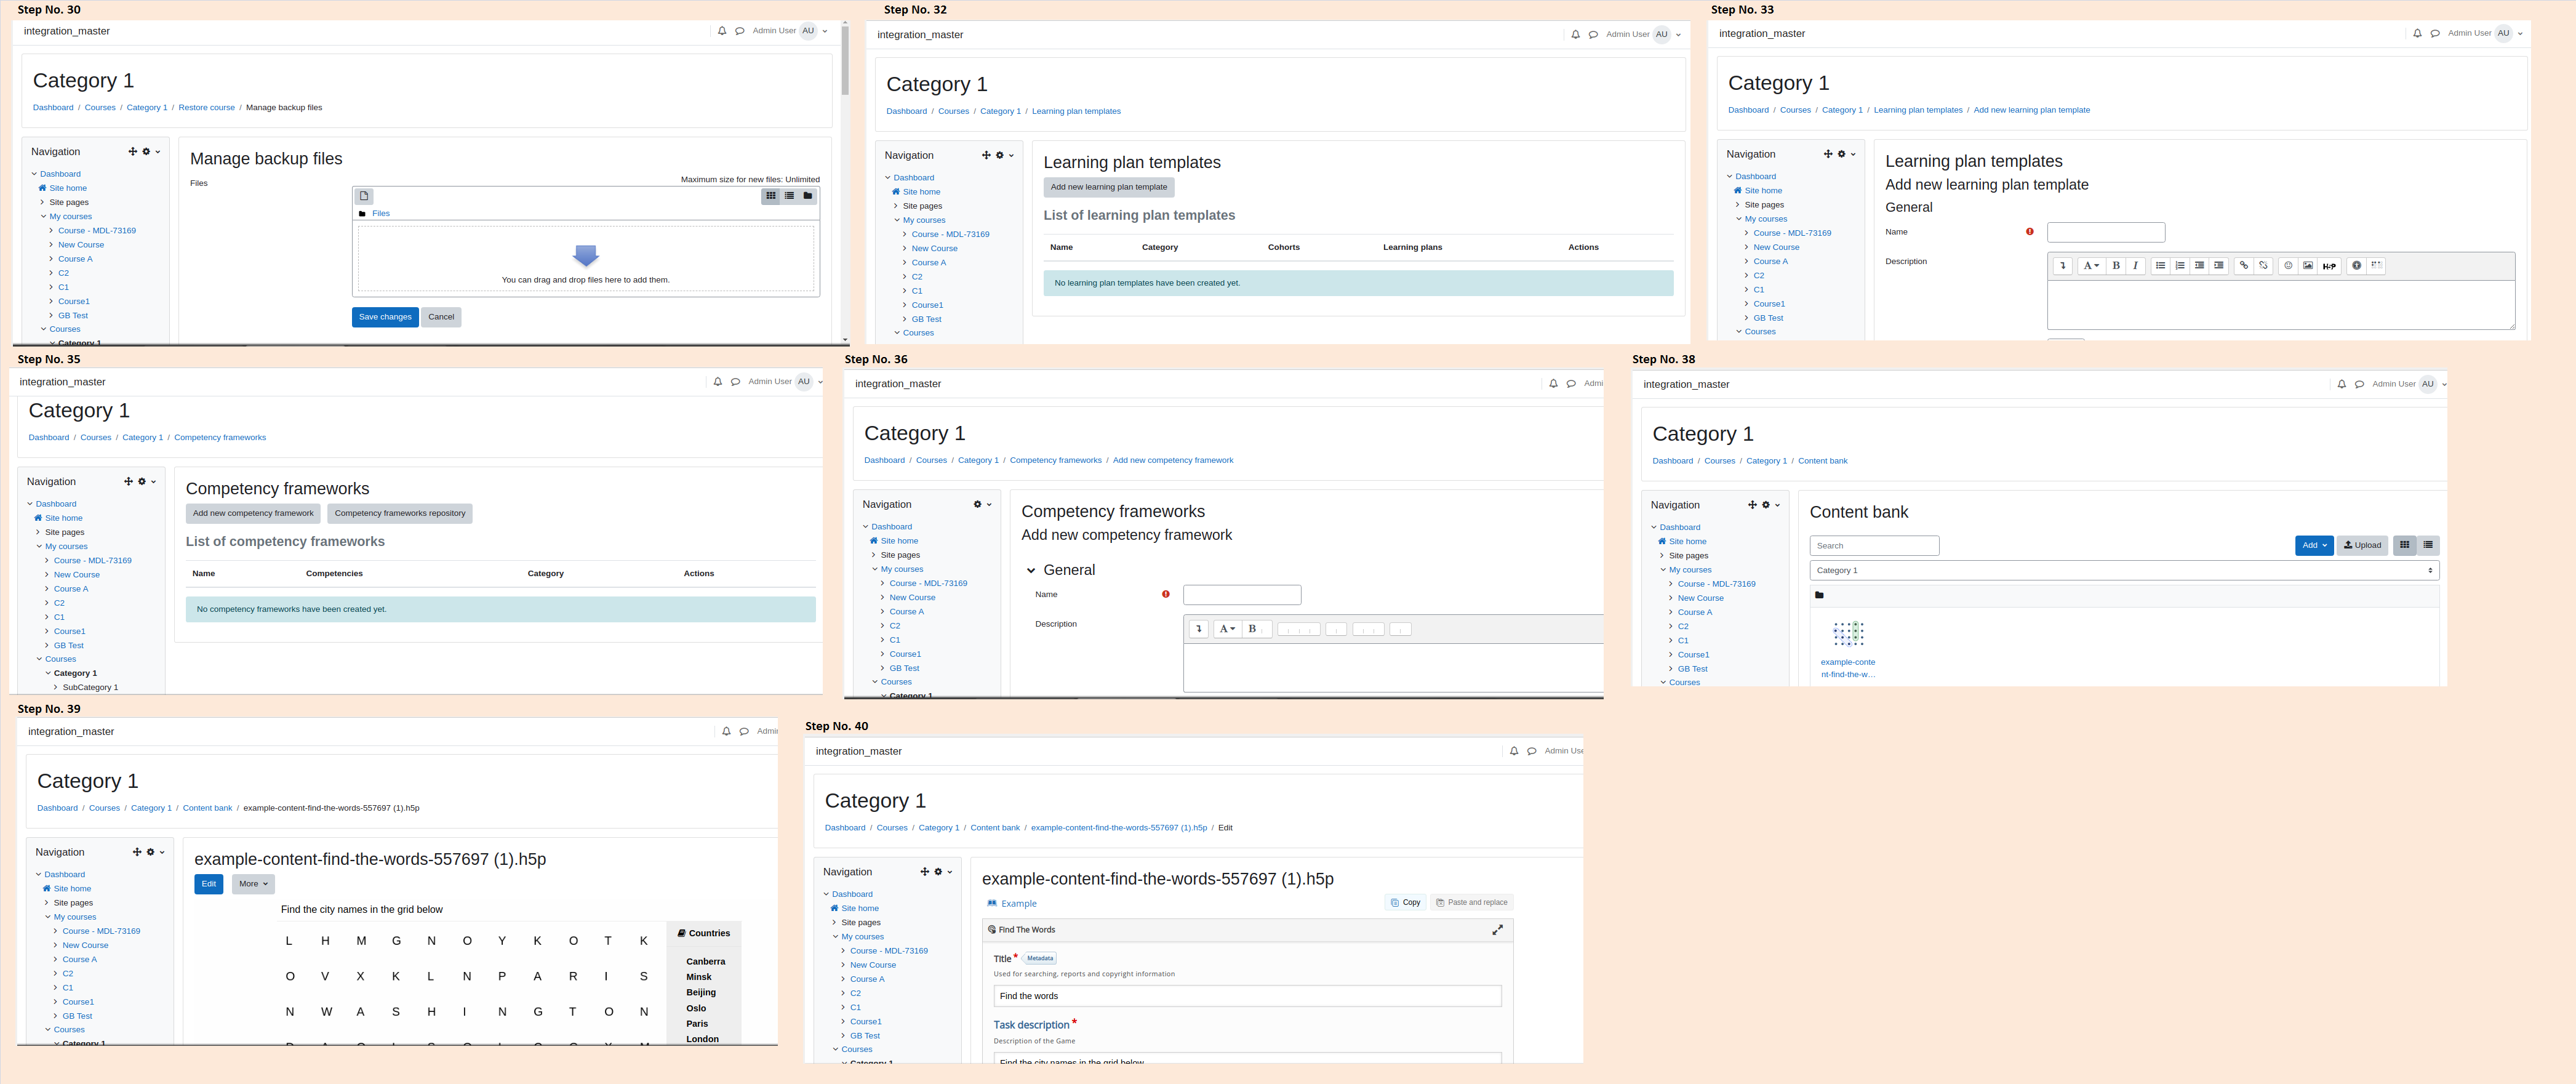Click Content bank breadcrumb on h5p Edit page
2576x1084 pixels.
pyautogui.click(x=994, y=828)
